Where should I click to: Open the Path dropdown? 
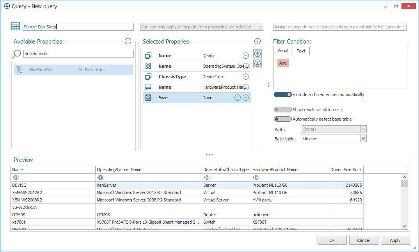point(363,129)
